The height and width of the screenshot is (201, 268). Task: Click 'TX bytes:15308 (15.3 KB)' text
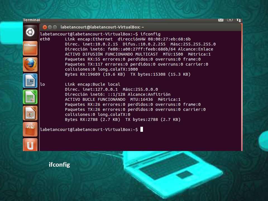pos(160,74)
